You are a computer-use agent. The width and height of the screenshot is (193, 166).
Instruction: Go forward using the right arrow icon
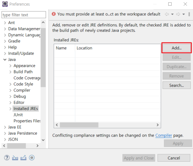(x=178, y=14)
